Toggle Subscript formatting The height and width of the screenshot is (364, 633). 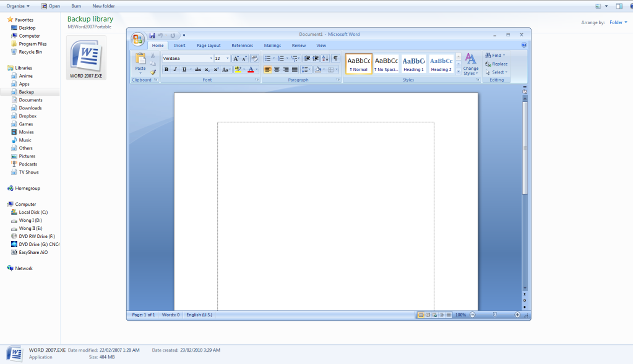point(207,69)
